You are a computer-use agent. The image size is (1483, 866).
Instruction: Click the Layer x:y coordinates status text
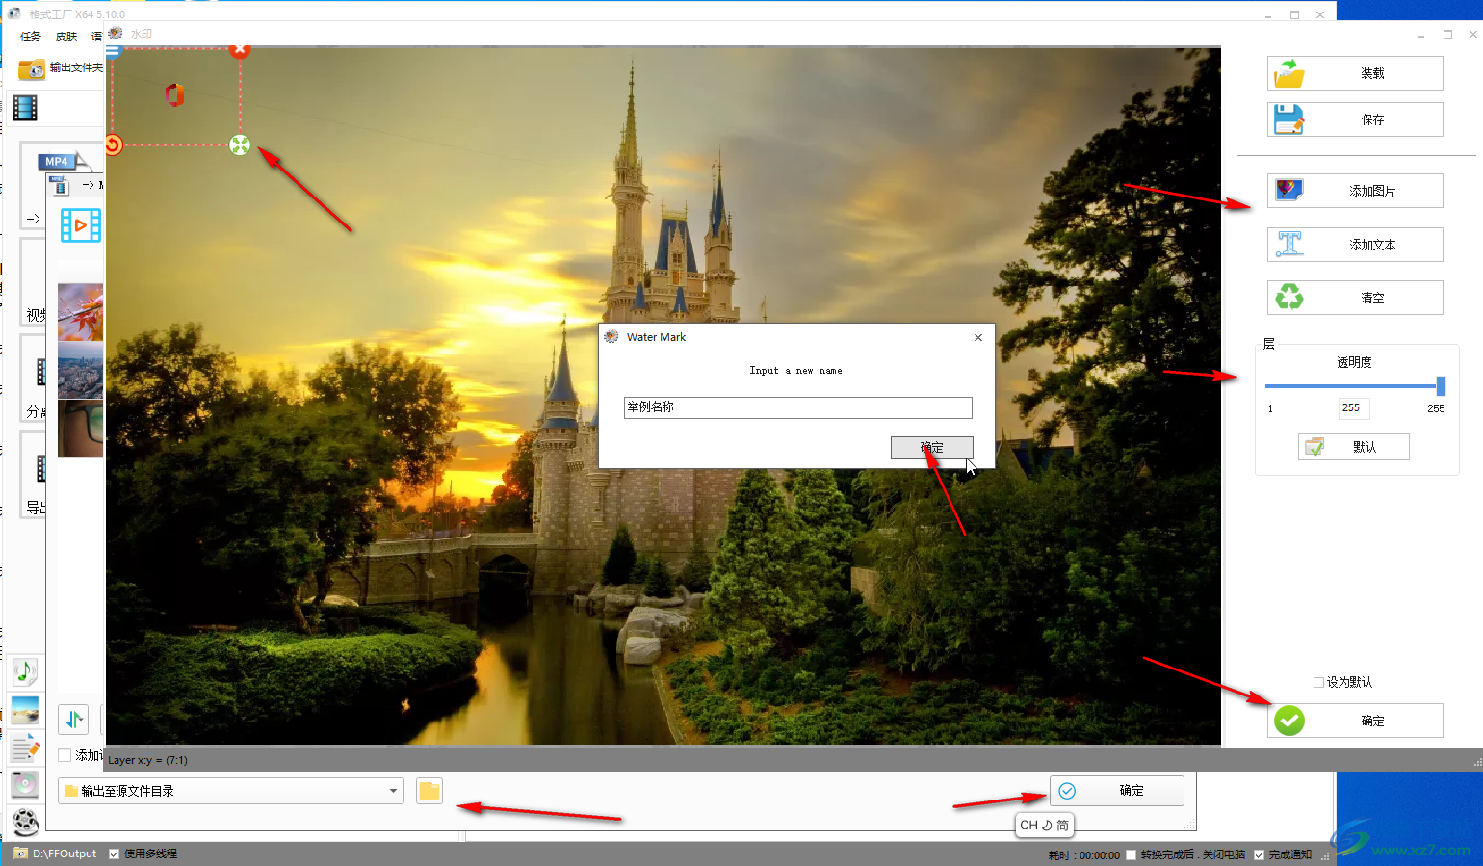pos(147,760)
